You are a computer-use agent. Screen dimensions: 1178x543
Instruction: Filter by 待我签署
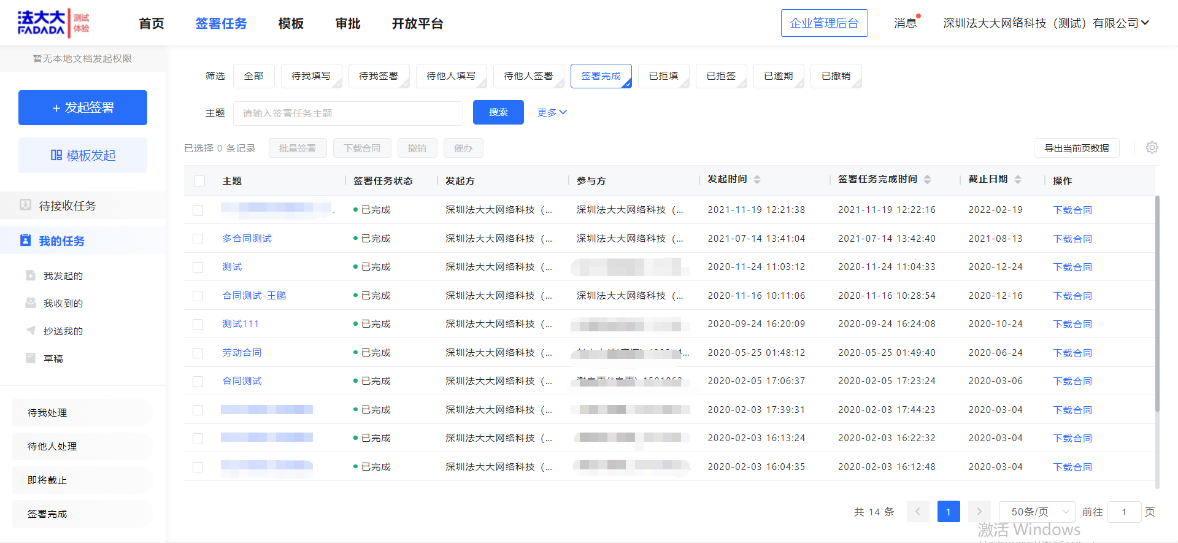379,76
